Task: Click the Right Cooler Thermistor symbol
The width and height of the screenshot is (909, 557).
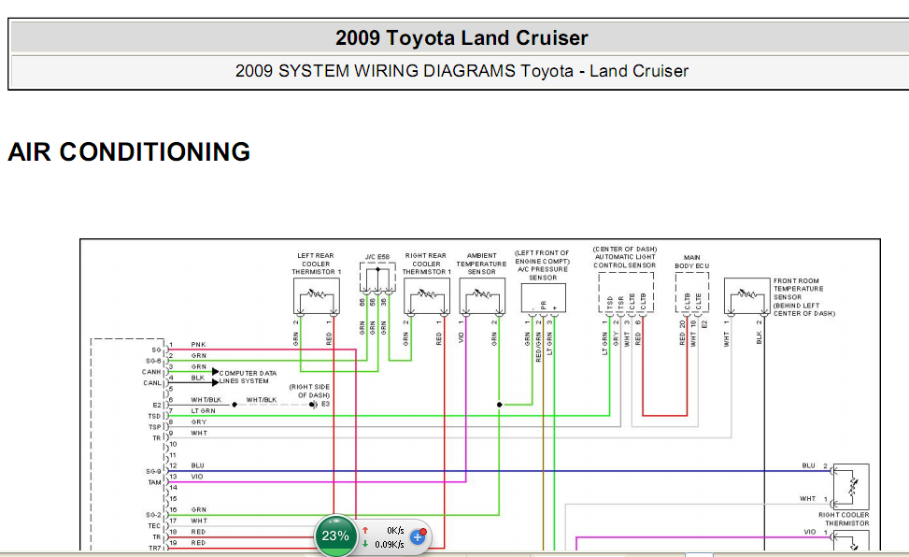Action: pos(851,487)
